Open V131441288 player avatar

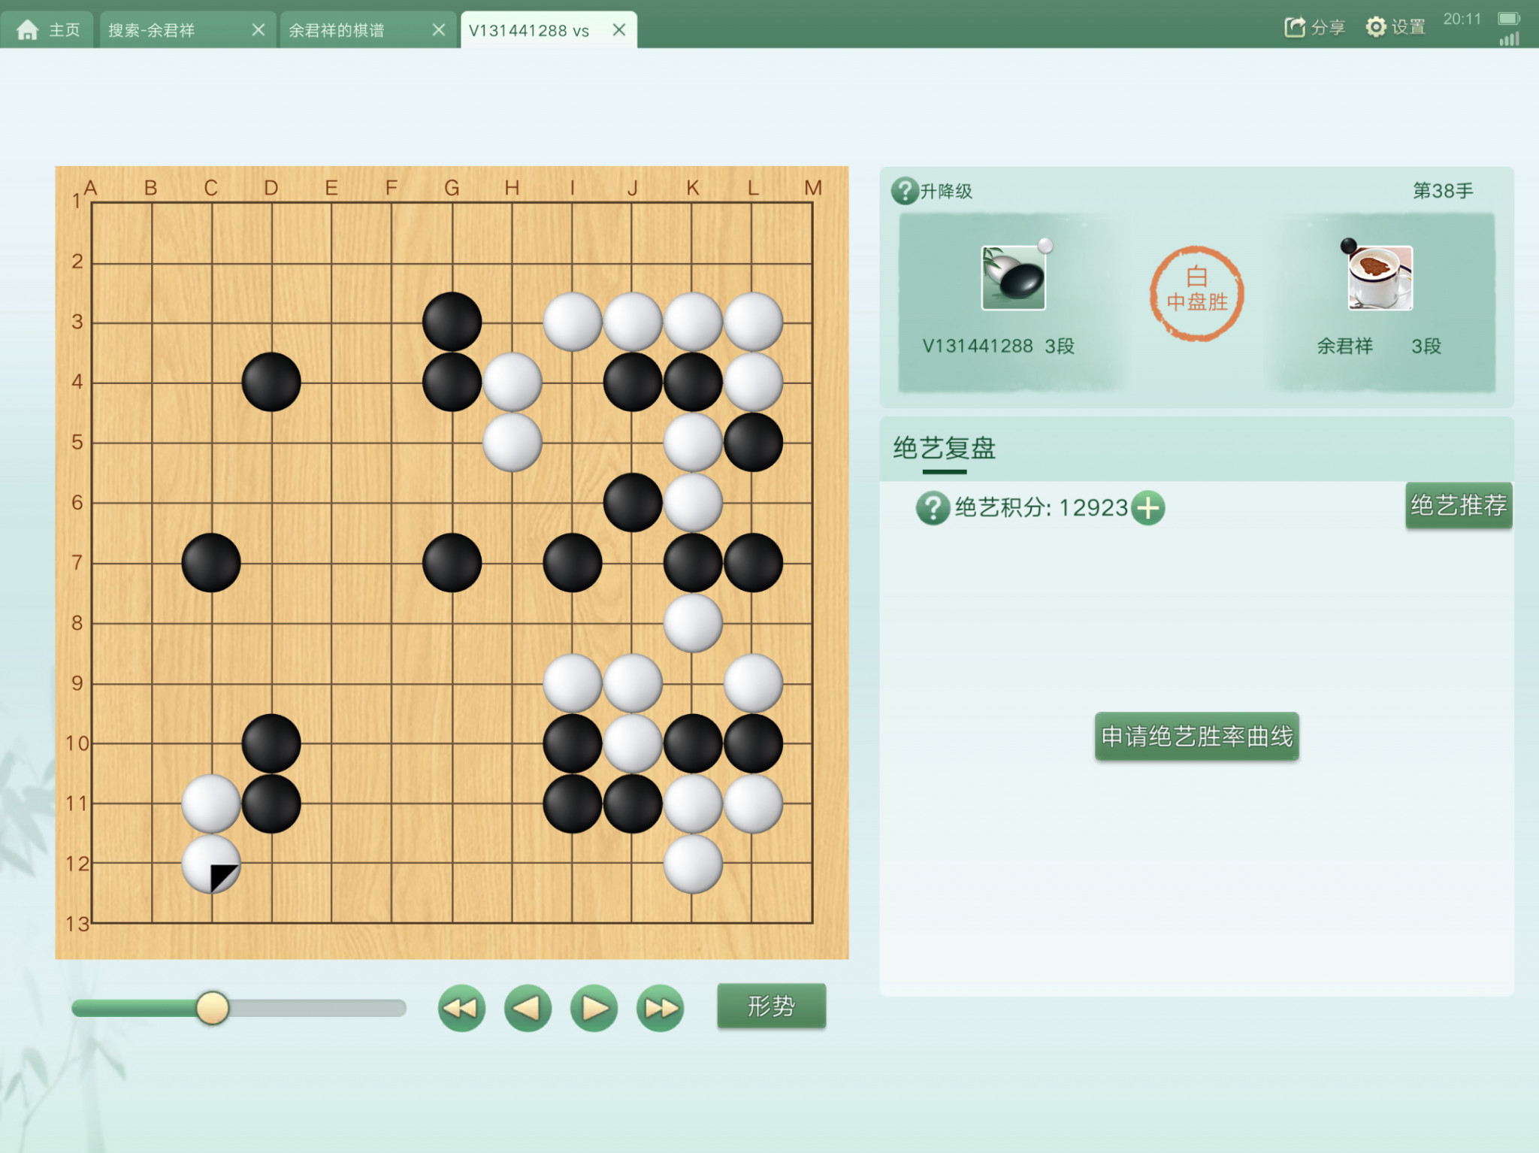1013,278
